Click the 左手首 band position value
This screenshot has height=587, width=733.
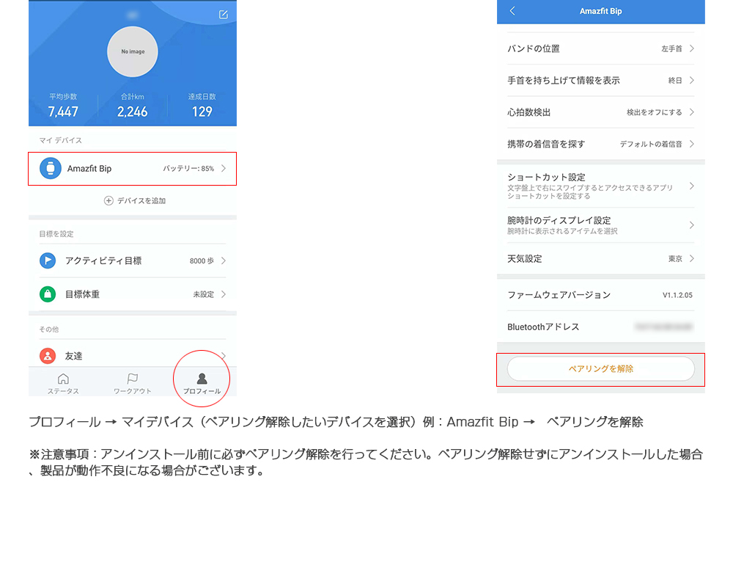click(x=671, y=48)
